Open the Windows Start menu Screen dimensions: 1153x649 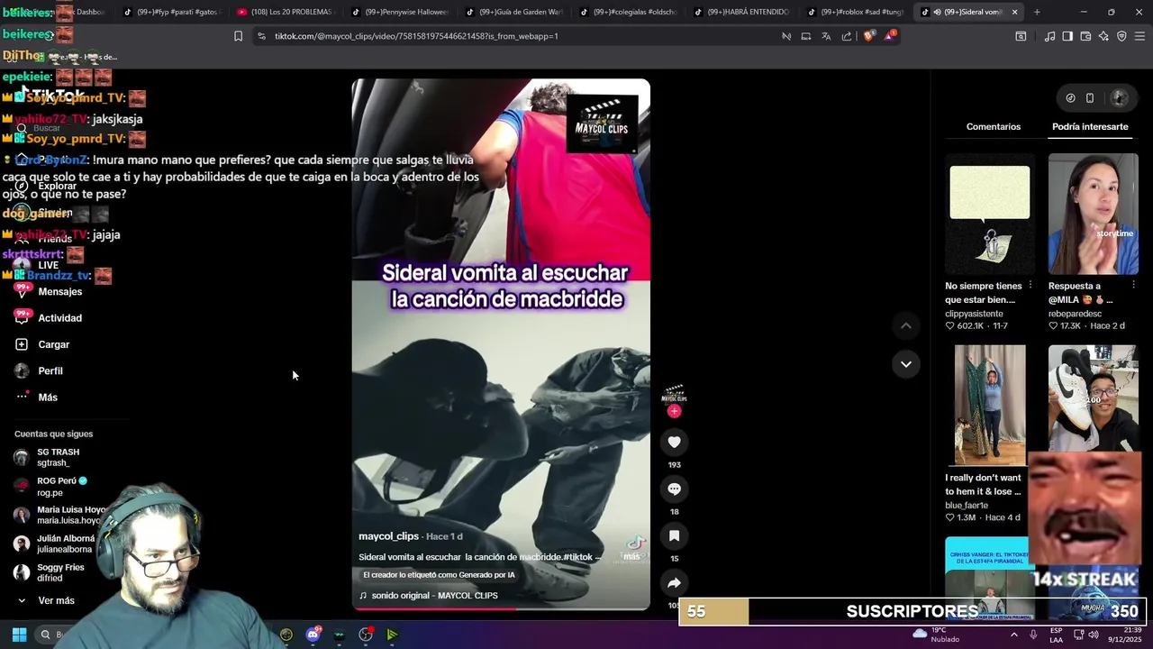pyautogui.click(x=19, y=635)
